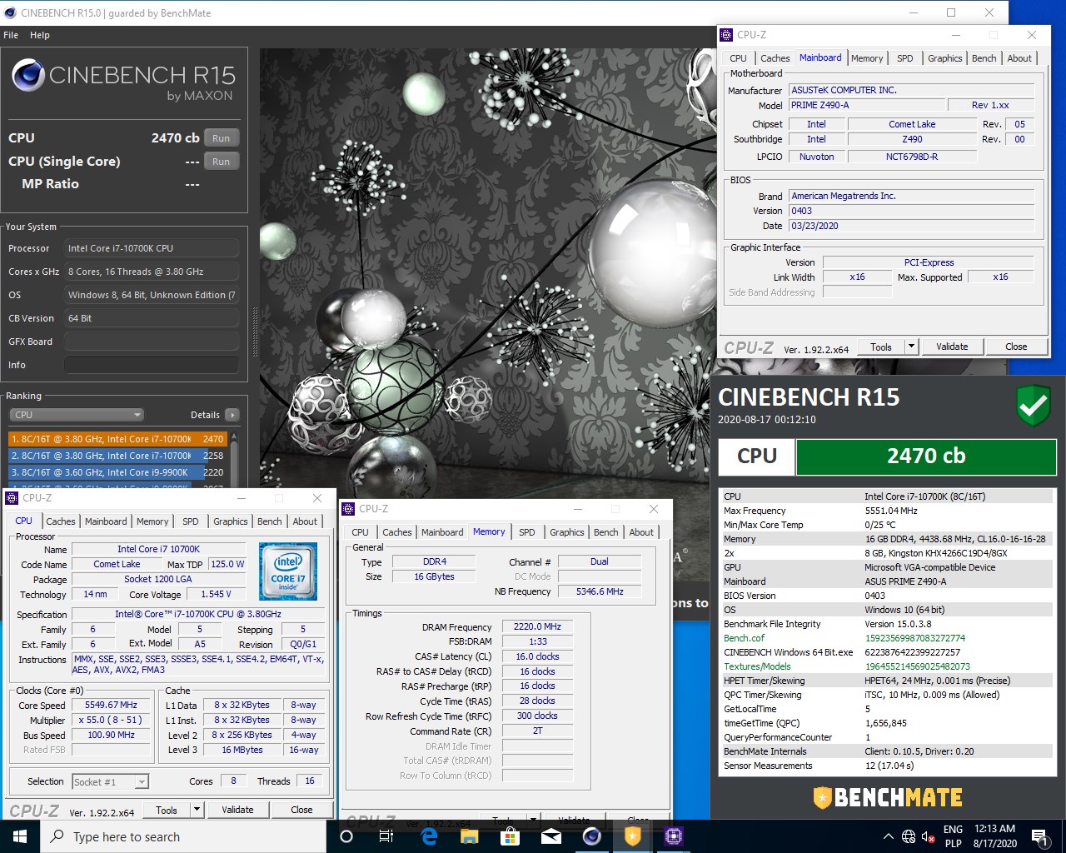
Task: Open Caches tab in CPU-Z Processor window
Action: 61,521
